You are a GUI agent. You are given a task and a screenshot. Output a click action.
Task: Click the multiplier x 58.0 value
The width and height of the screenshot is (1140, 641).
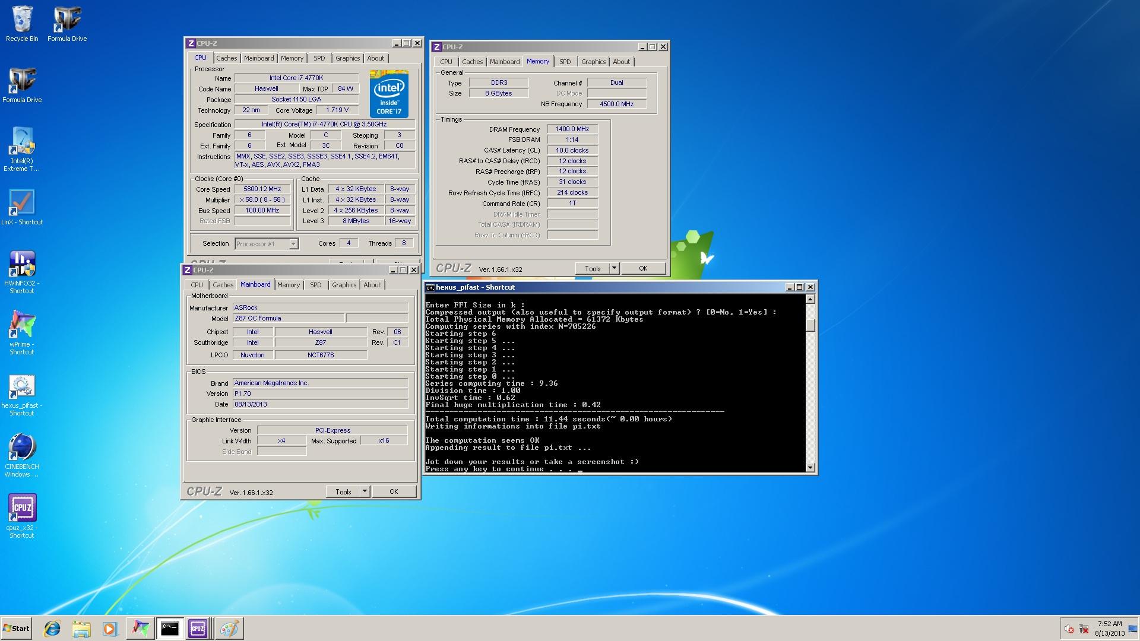tap(262, 199)
